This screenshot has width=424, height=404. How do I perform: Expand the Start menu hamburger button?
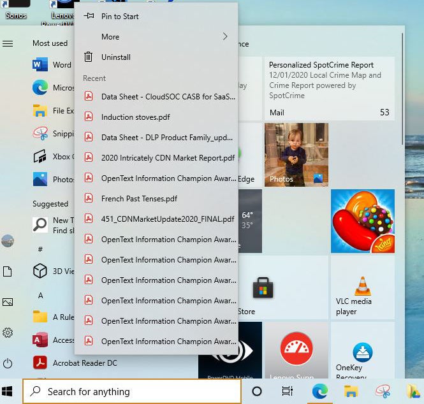(8, 43)
